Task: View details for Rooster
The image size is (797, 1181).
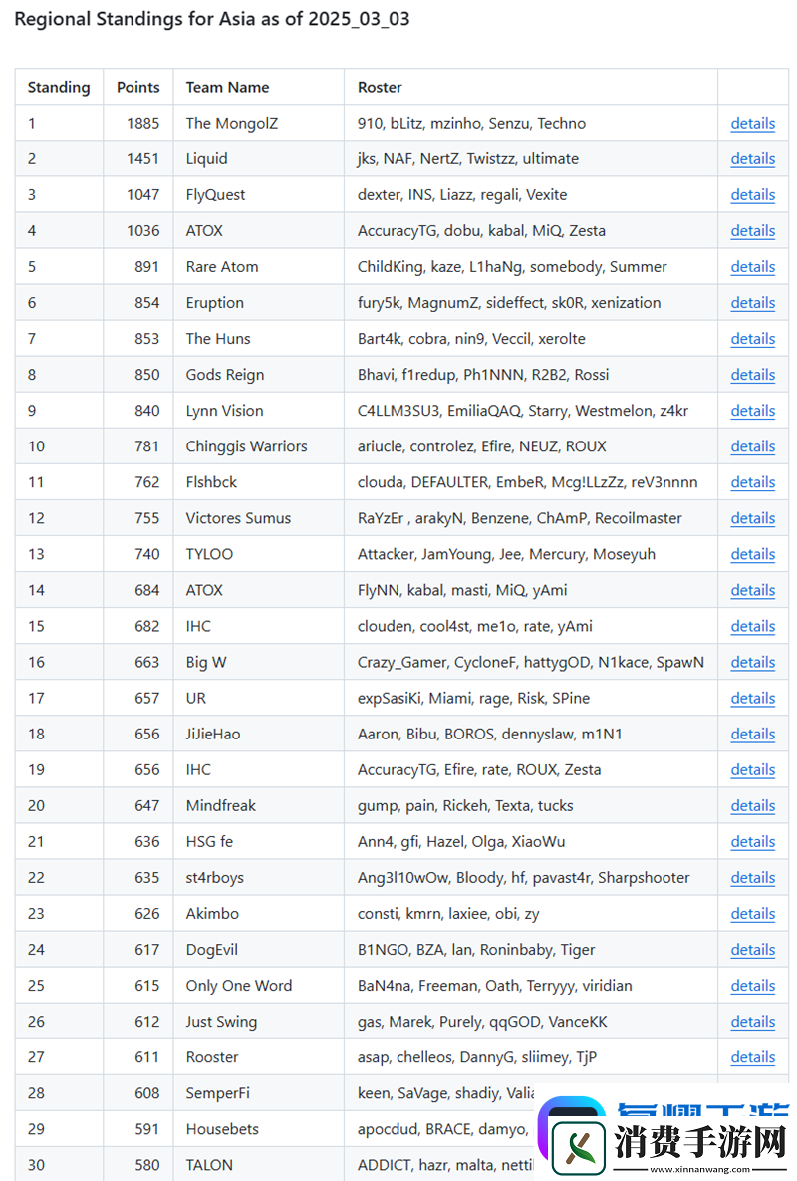Action: point(752,1057)
